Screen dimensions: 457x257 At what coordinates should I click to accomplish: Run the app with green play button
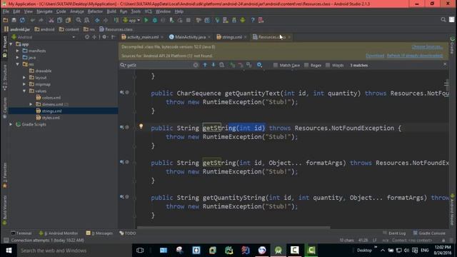pyautogui.click(x=146, y=20)
